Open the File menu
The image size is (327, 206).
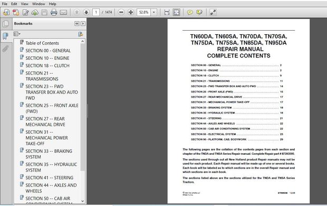coord(5,4)
